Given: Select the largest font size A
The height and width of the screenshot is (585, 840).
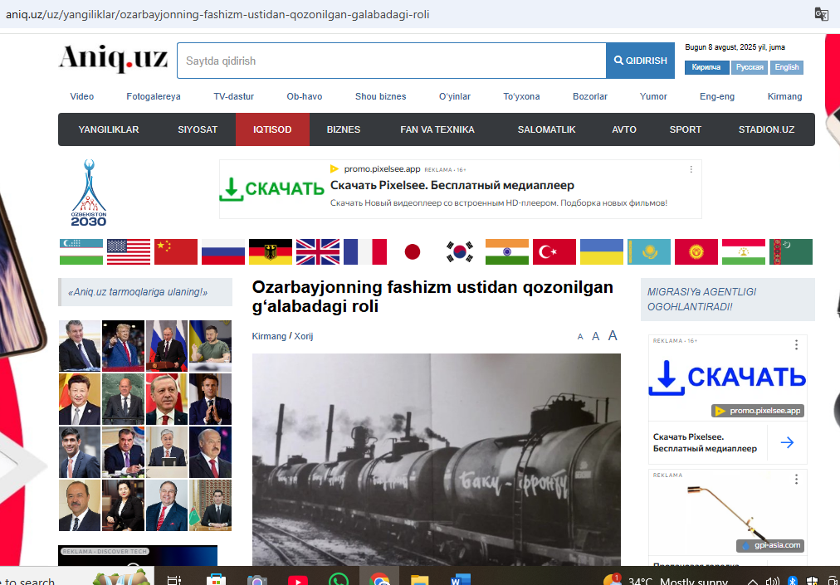Looking at the screenshot, I should click(x=613, y=335).
